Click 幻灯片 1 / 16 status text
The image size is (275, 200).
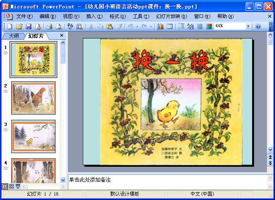(x=43, y=194)
